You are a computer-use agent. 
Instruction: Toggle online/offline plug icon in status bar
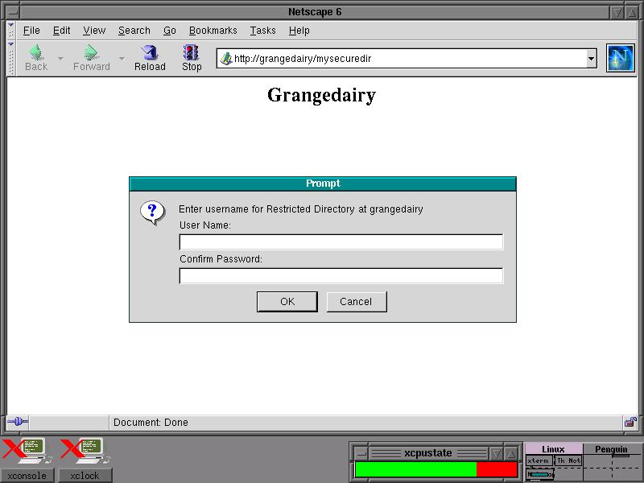coord(18,422)
